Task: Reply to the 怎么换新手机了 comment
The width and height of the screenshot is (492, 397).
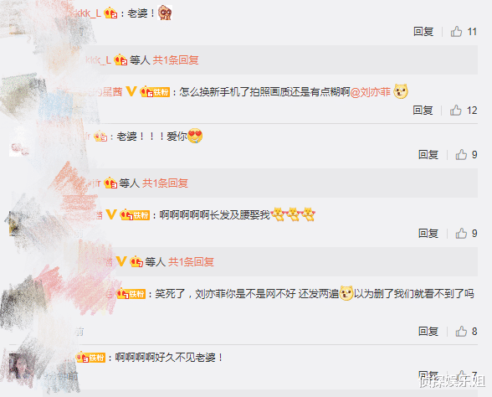Action: 423,110
